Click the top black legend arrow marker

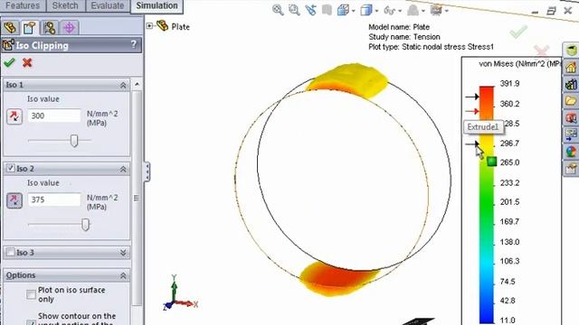(472, 97)
